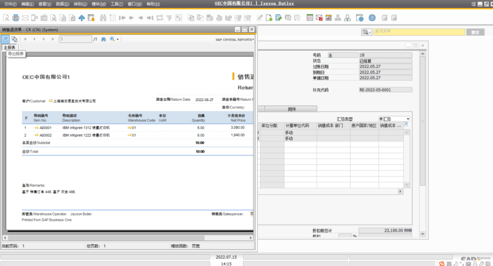Click the yellow search menu input field
This screenshot has width=493, height=266.
click(x=419, y=32)
